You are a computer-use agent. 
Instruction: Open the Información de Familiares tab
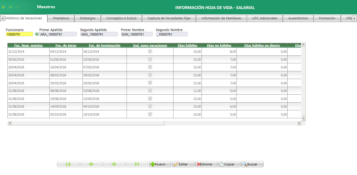tap(221, 18)
